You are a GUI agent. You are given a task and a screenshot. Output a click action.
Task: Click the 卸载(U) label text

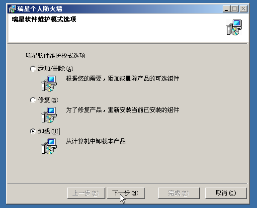(x=48, y=131)
